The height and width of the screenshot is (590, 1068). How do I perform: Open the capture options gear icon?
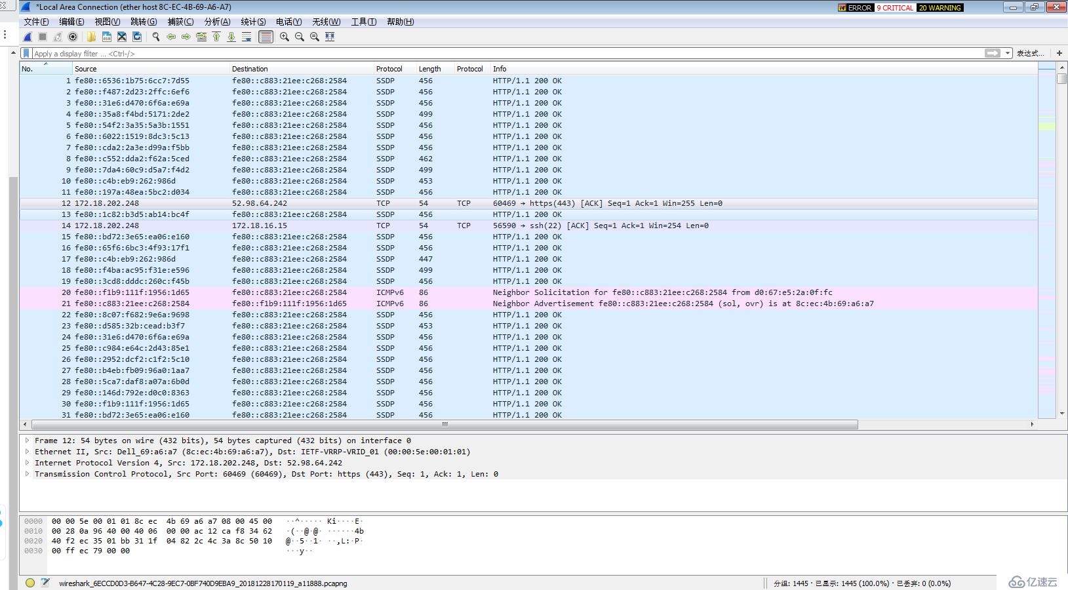pos(73,37)
